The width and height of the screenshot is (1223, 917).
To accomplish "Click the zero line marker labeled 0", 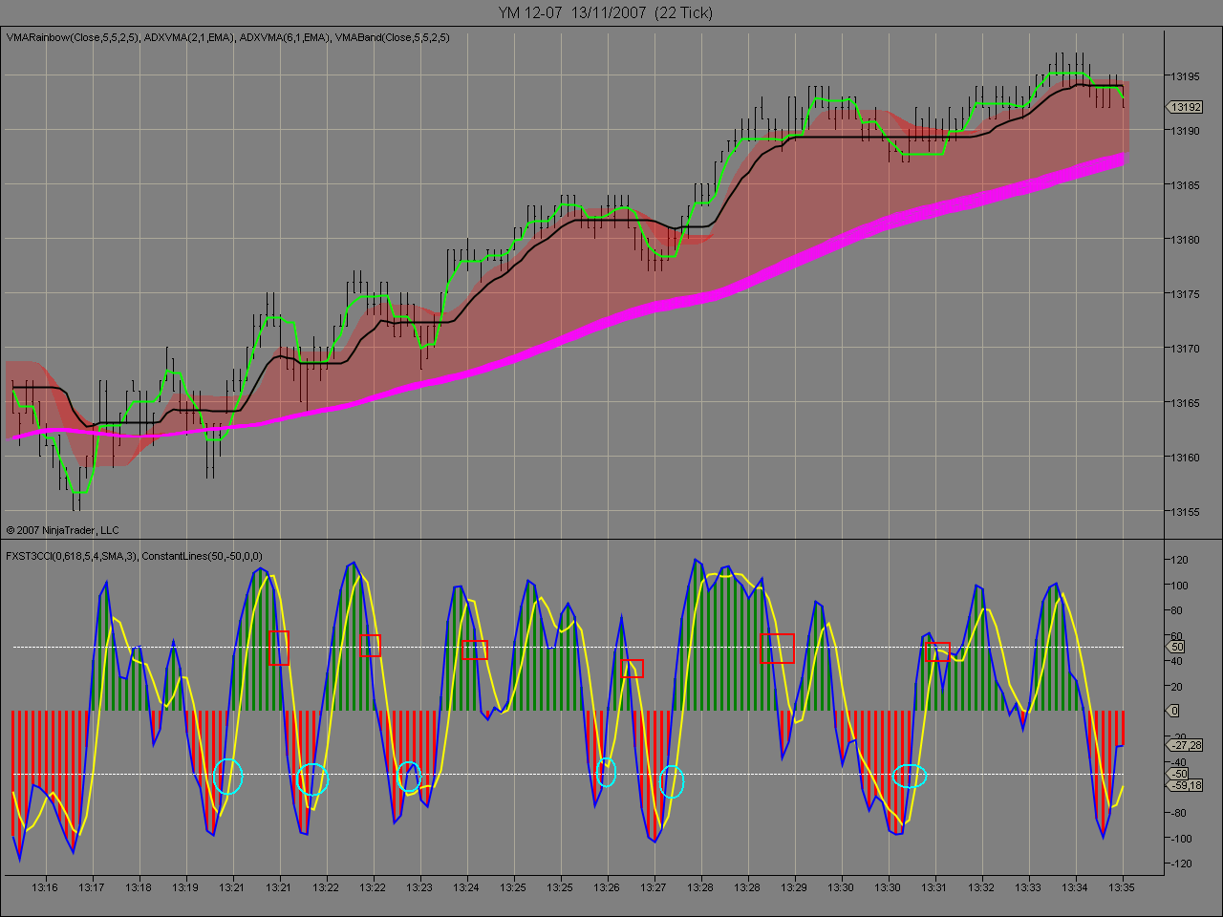I will pyautogui.click(x=1174, y=711).
